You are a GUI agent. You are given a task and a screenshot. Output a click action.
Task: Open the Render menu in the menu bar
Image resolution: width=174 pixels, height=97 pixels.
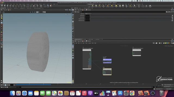[18, 1]
